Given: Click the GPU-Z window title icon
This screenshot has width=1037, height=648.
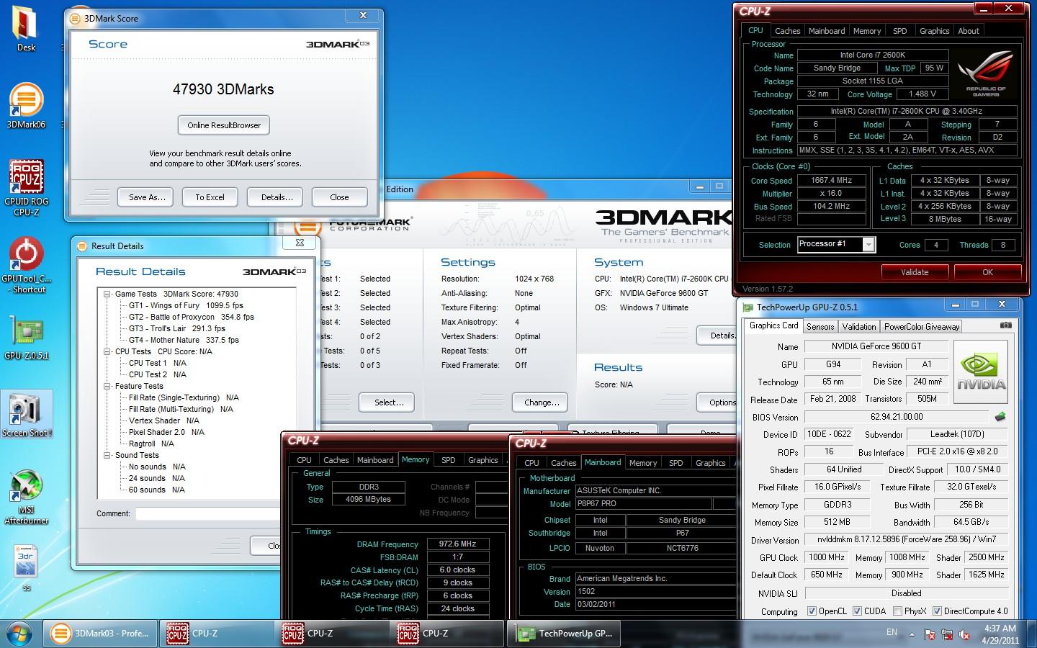Looking at the screenshot, I should (x=748, y=307).
